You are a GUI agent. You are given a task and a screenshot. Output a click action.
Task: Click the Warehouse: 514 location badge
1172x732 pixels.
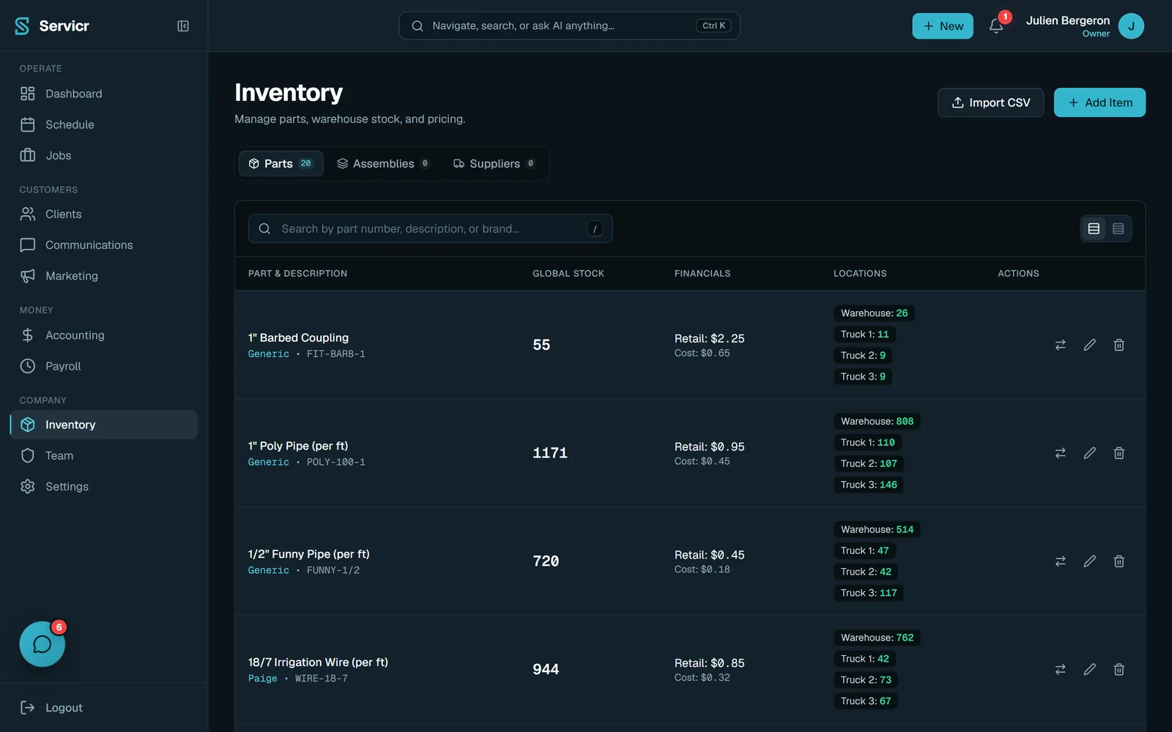tap(877, 530)
